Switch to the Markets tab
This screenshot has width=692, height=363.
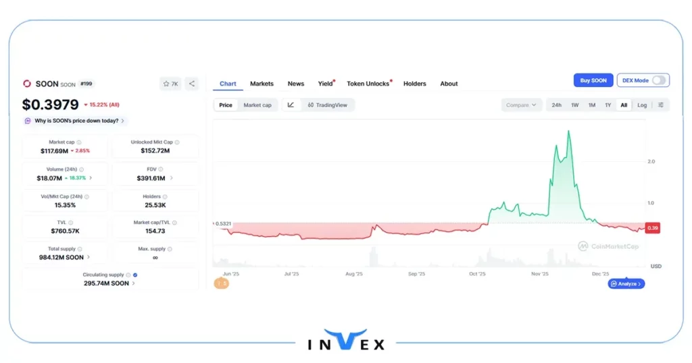pyautogui.click(x=262, y=84)
